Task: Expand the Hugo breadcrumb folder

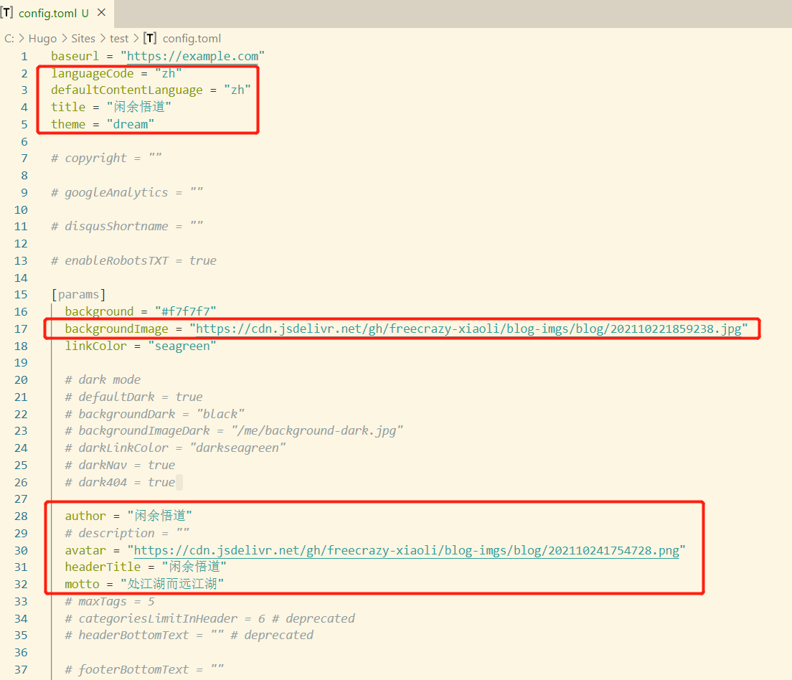Action: (42, 39)
